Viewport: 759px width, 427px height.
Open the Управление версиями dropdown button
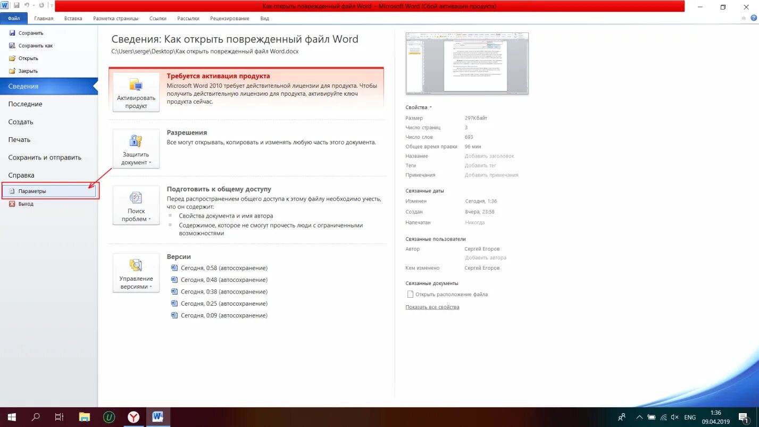pyautogui.click(x=136, y=273)
